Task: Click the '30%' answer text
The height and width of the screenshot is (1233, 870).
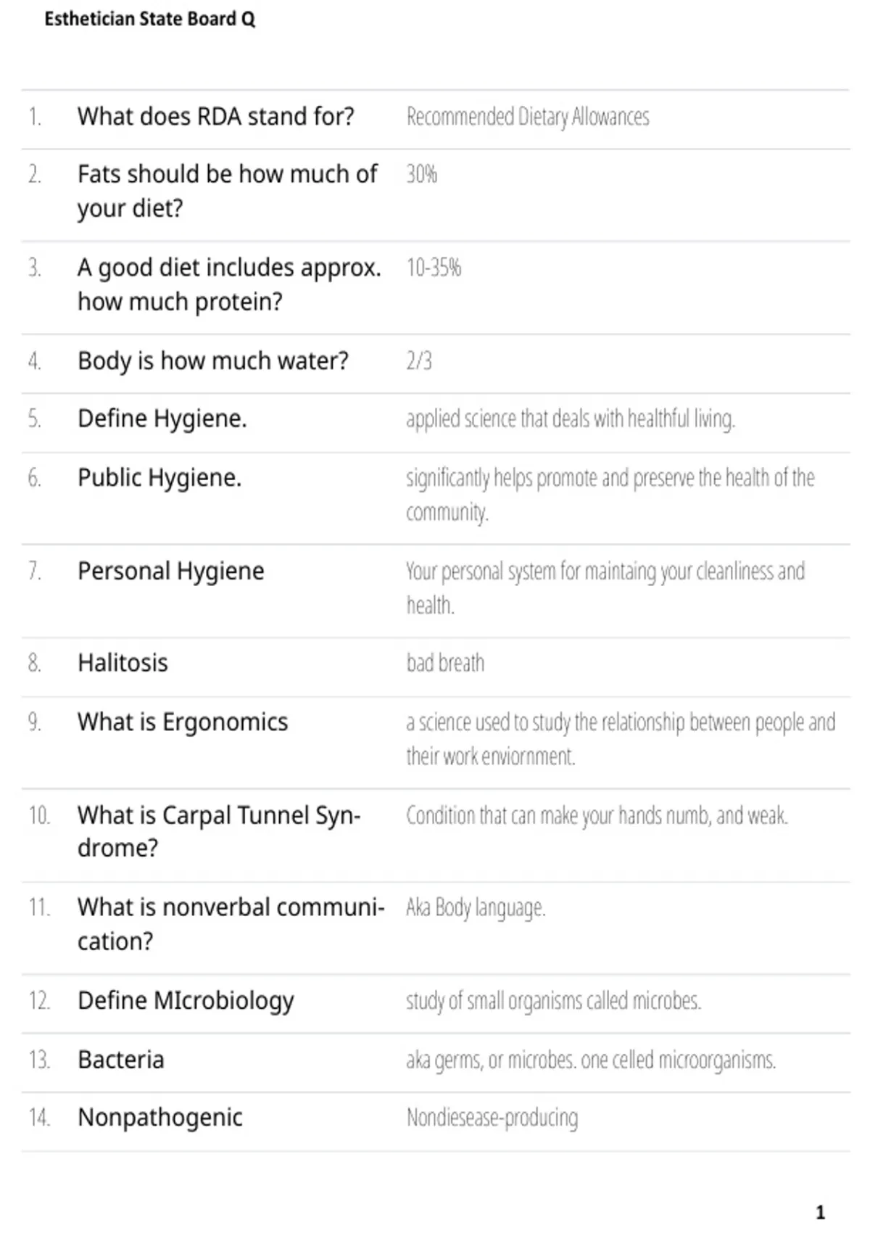Action: 421,174
